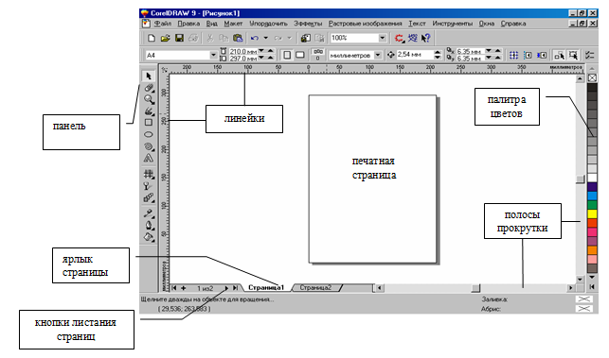Select the Eyedropper tool
609x358 pixels.
(x=149, y=213)
